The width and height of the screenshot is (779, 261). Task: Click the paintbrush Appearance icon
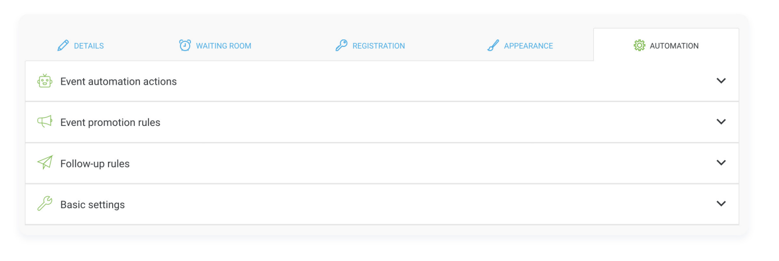pyautogui.click(x=493, y=46)
